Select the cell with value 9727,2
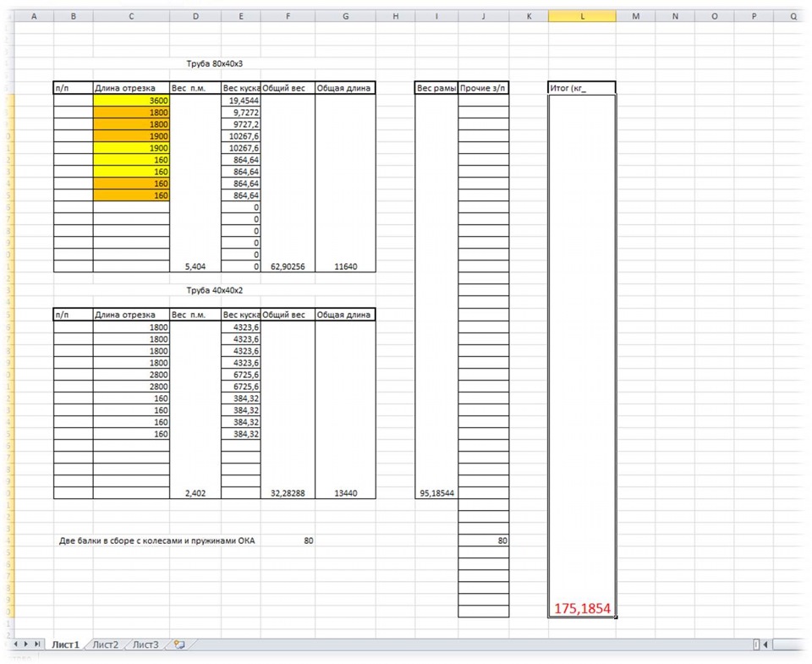 point(241,124)
